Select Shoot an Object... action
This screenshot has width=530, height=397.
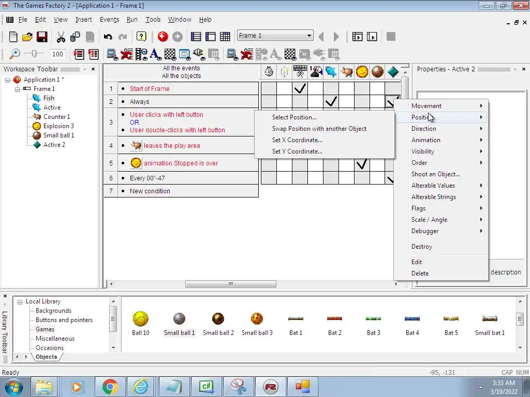click(x=441, y=174)
